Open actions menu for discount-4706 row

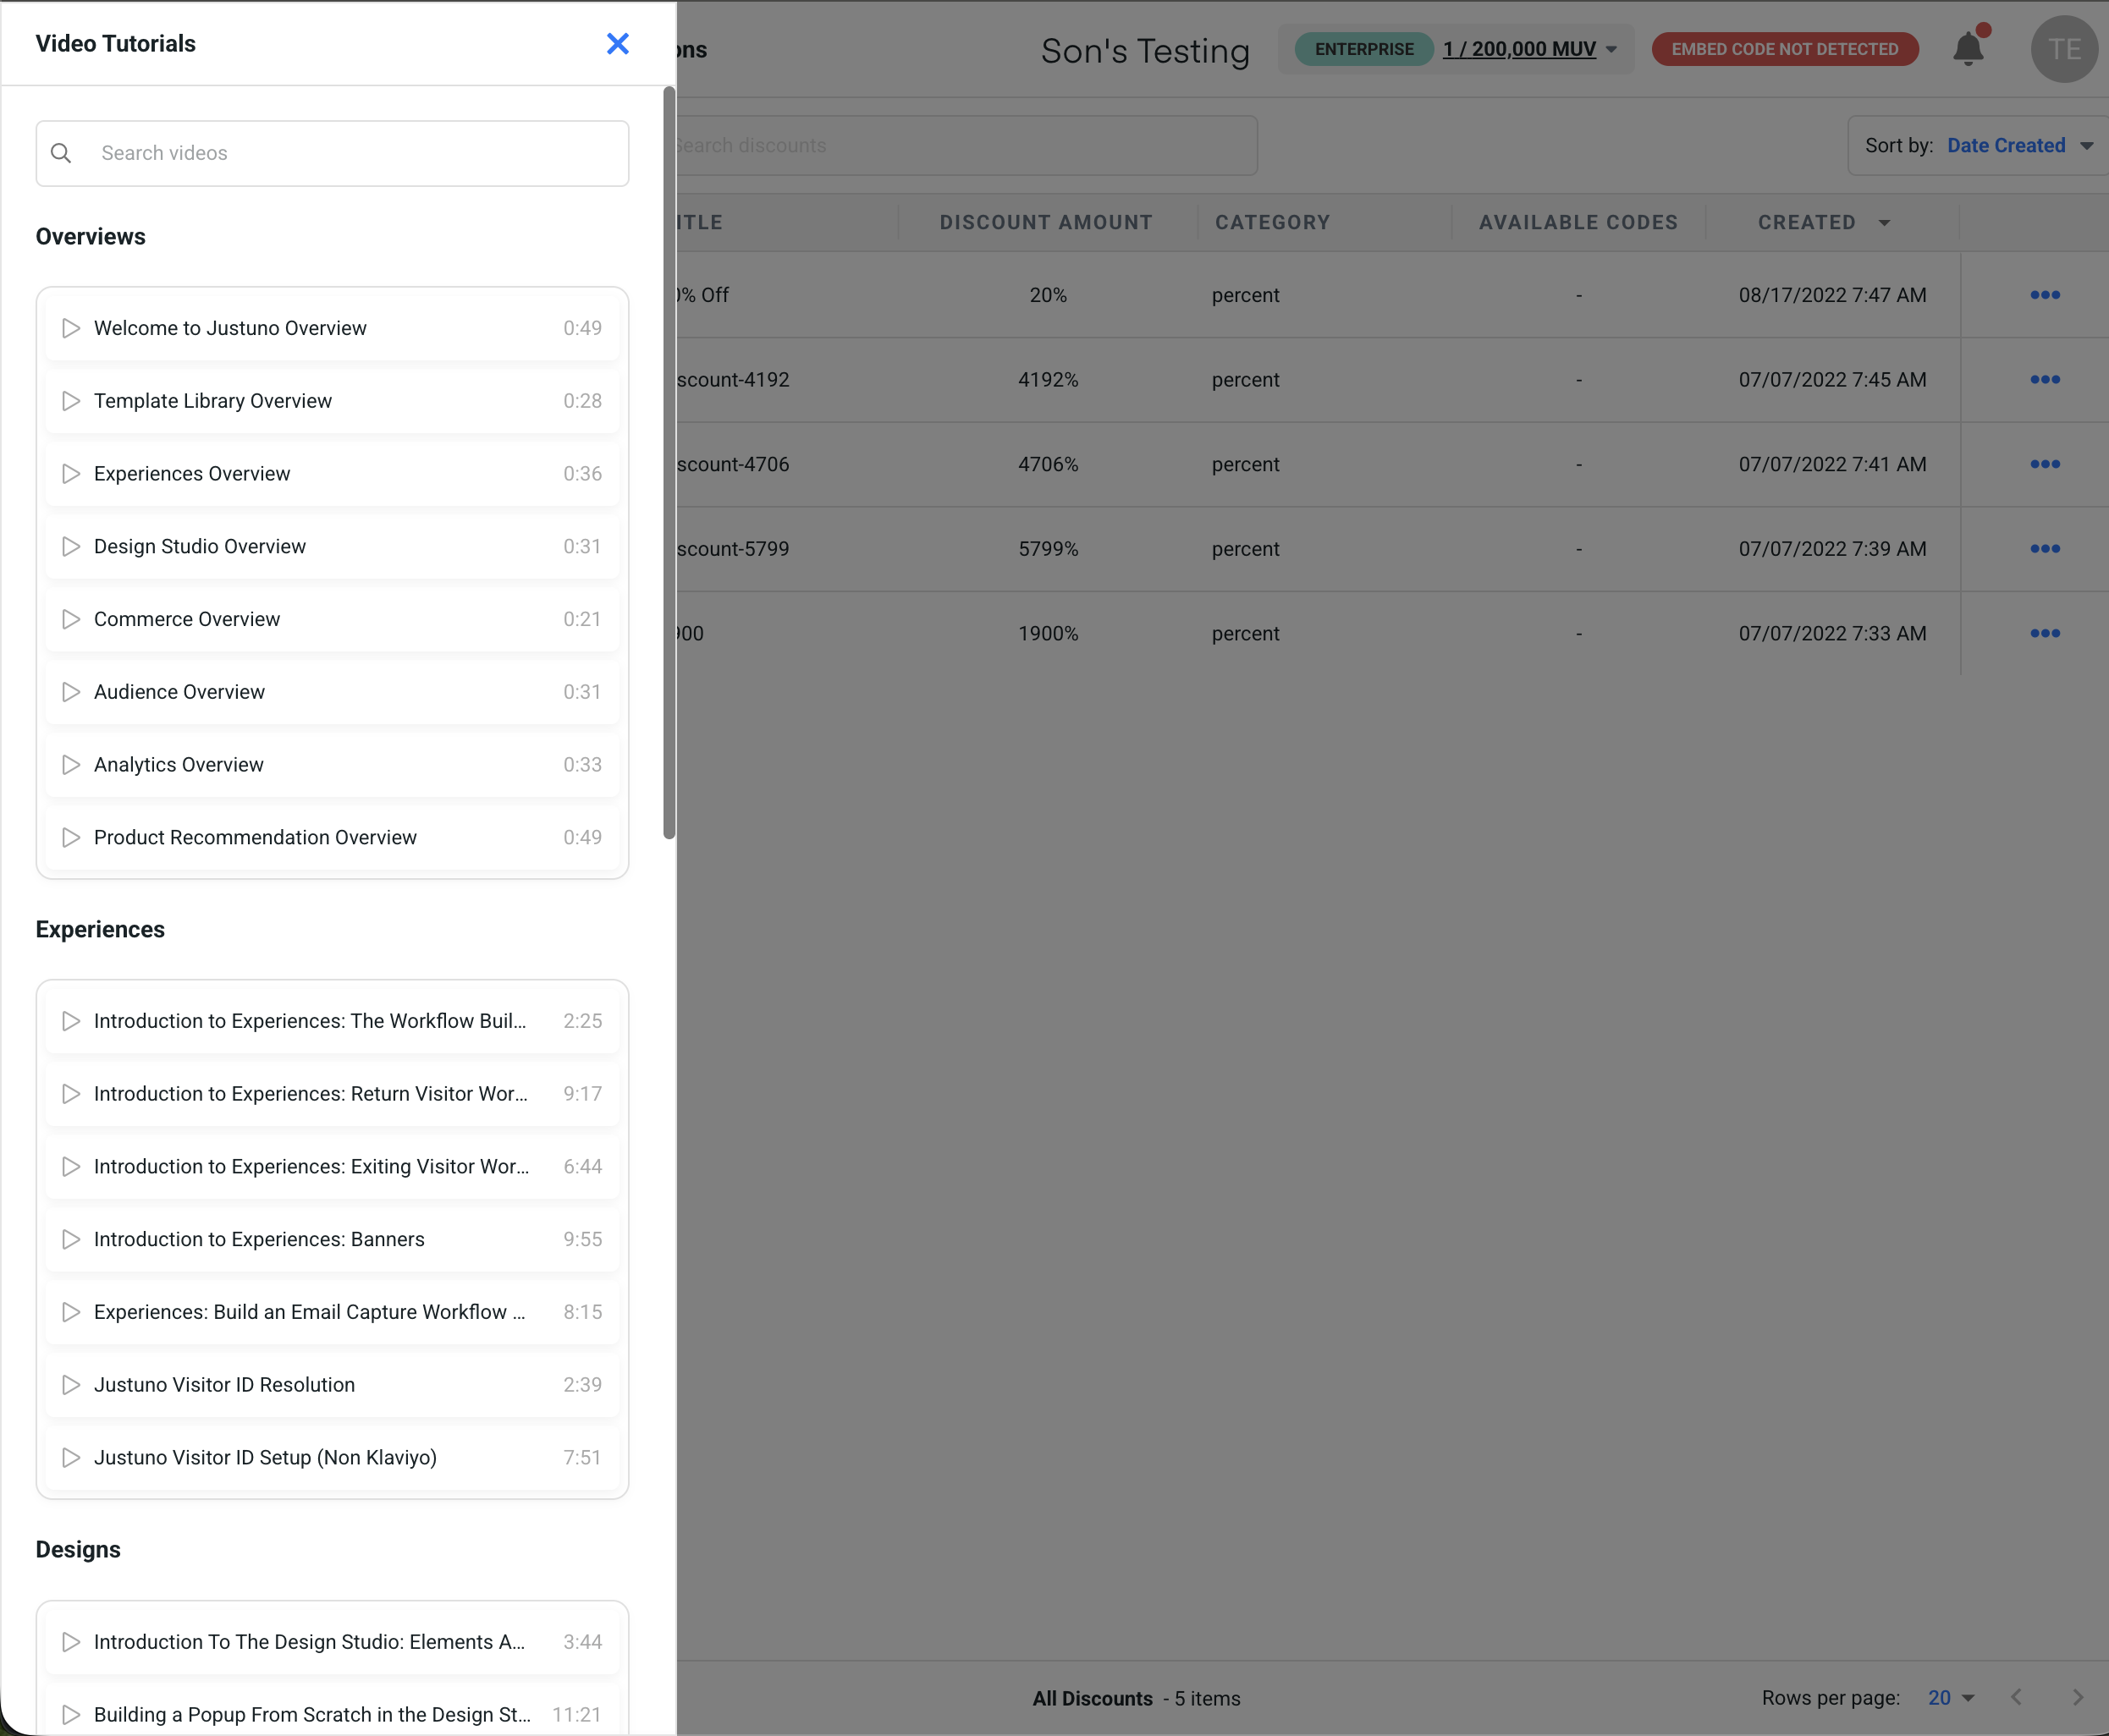click(2045, 464)
